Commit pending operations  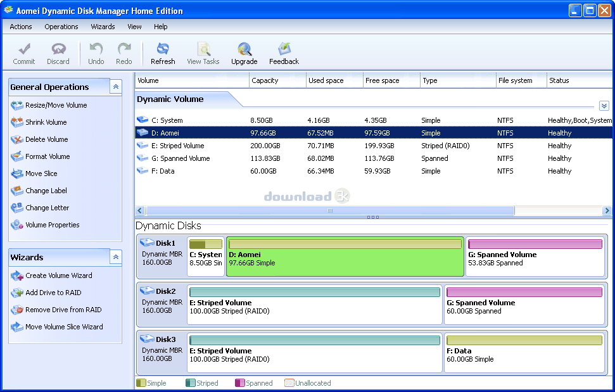point(24,53)
